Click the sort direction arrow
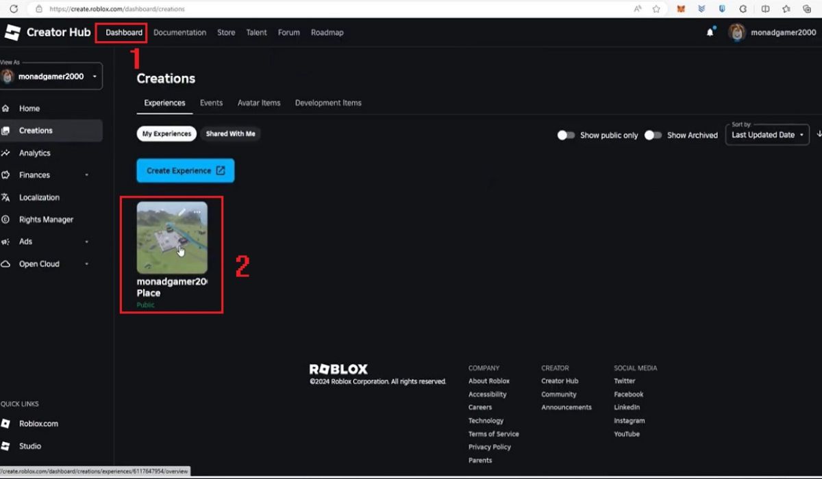Screen dimensions: 822x479 pos(819,134)
